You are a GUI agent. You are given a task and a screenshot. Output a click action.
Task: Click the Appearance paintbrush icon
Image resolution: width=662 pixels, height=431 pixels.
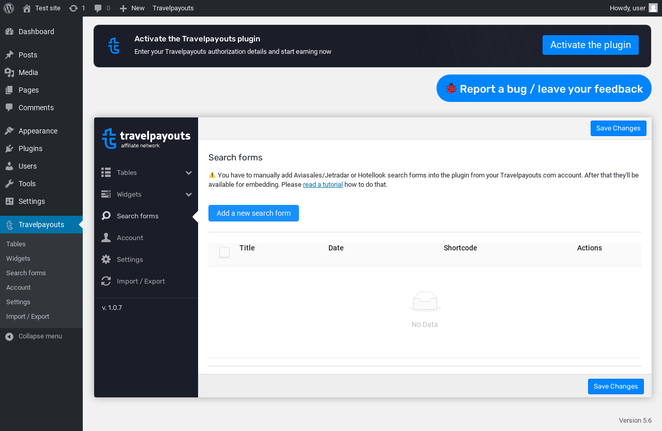click(9, 131)
